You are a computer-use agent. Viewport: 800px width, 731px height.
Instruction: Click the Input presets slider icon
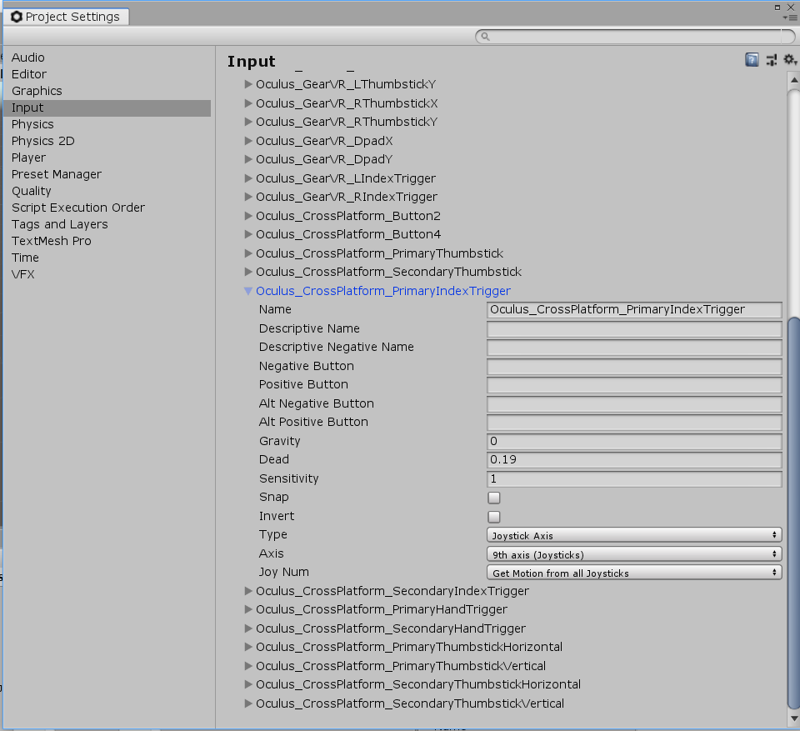[771, 60]
